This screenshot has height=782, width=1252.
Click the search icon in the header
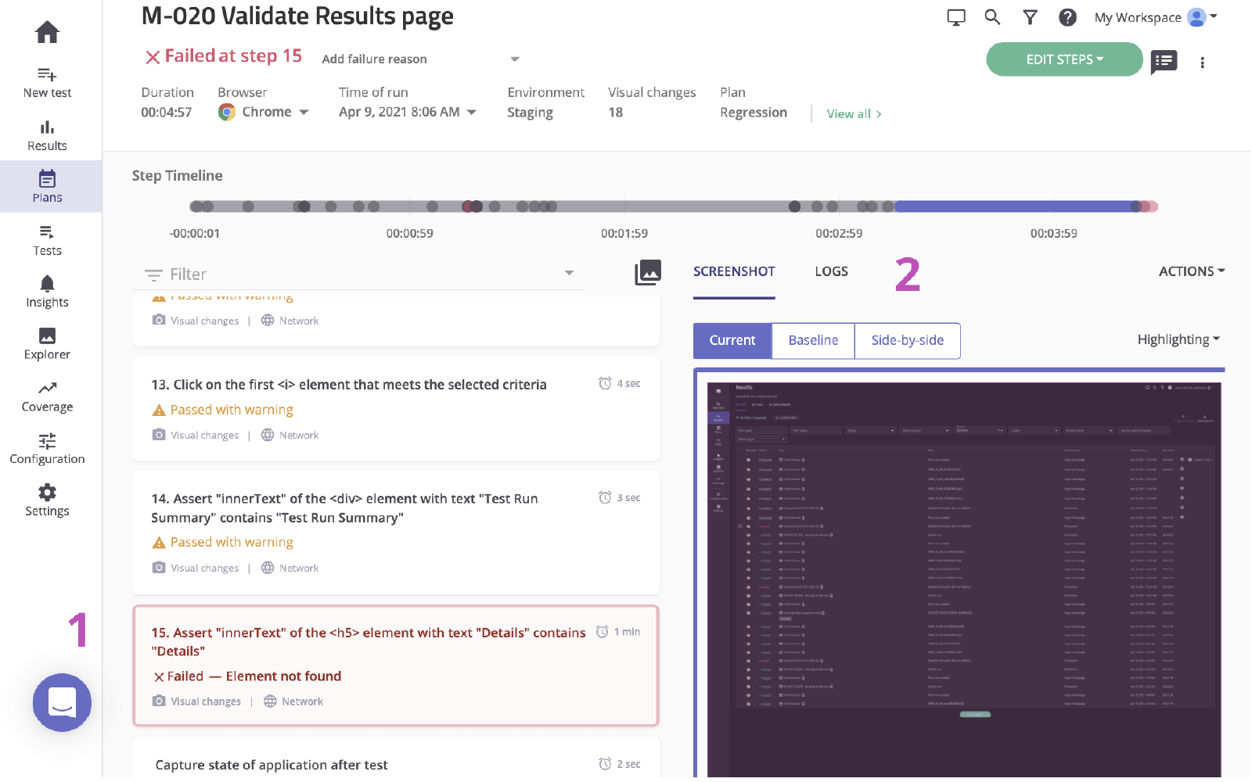click(x=992, y=16)
